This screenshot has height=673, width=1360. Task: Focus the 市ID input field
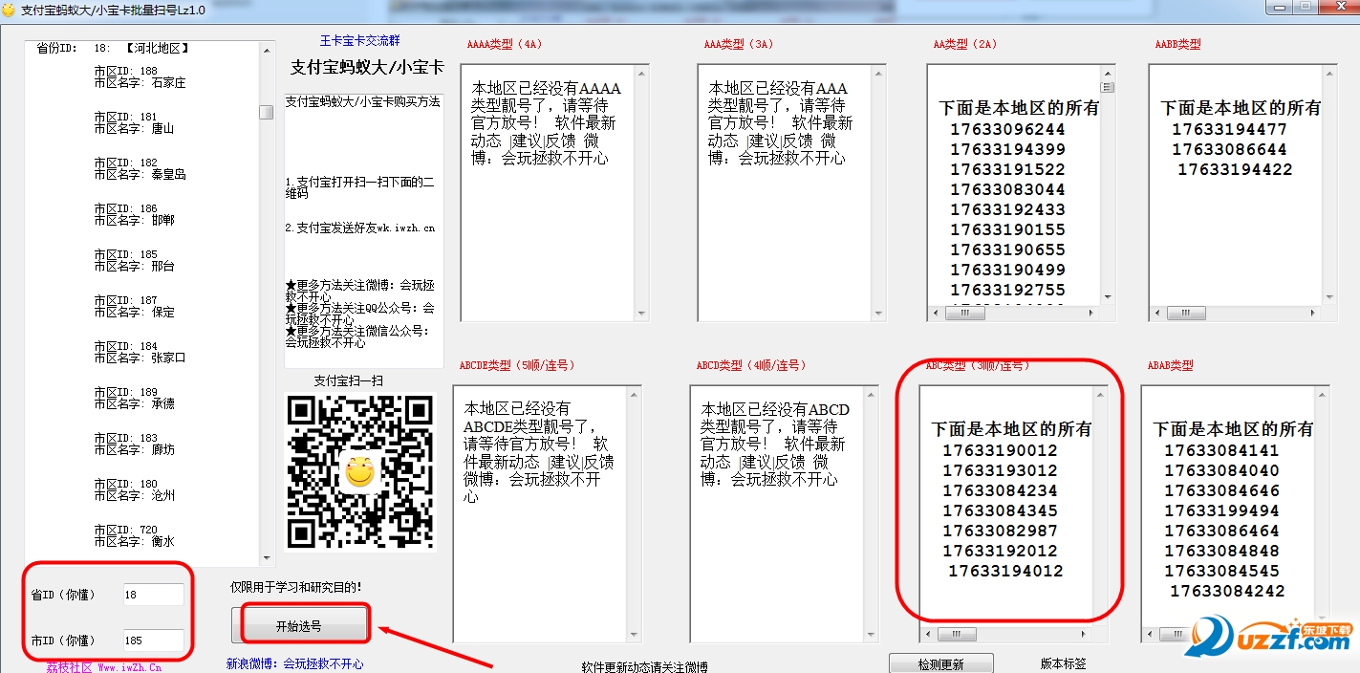pos(153,640)
